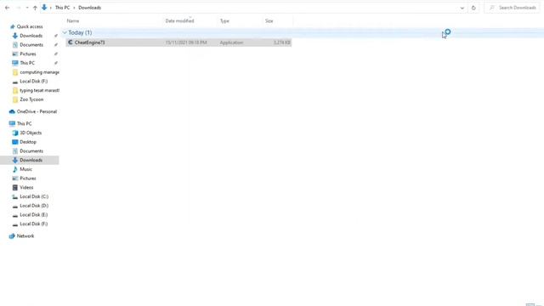Open 3D Objects folder

[x=31, y=133]
